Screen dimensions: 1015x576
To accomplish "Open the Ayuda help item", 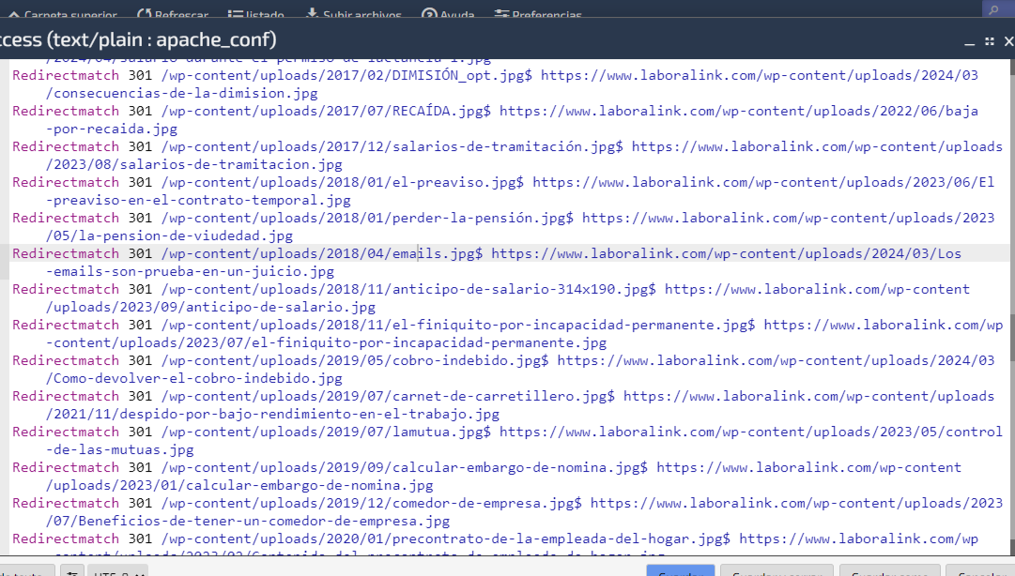I will point(448,14).
